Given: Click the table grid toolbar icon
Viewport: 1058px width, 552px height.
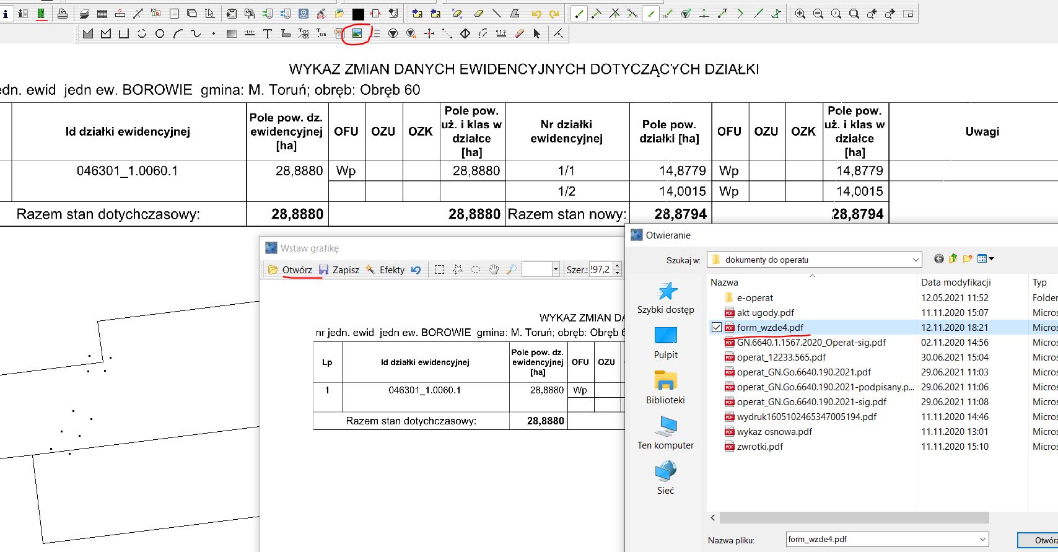Looking at the screenshot, I should pyautogui.click(x=102, y=14).
